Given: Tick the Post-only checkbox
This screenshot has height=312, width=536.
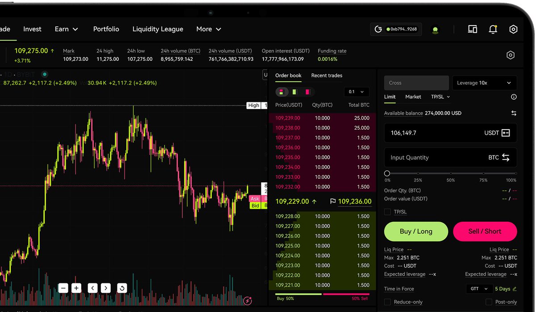Looking at the screenshot, I should tap(489, 302).
